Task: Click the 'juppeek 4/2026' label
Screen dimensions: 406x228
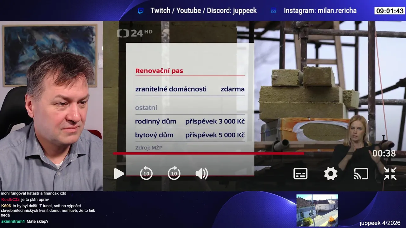Action: (x=380, y=223)
